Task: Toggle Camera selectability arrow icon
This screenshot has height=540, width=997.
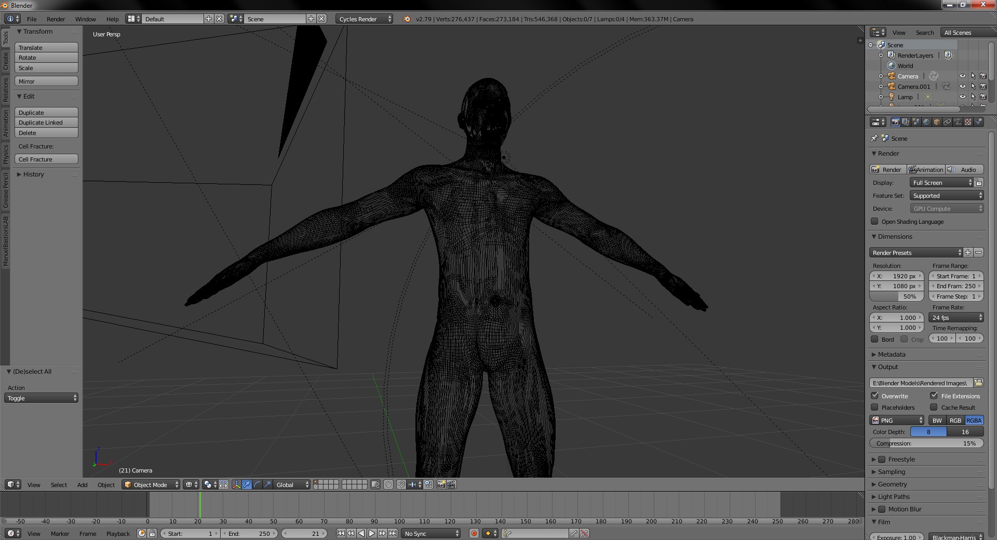Action: click(973, 76)
